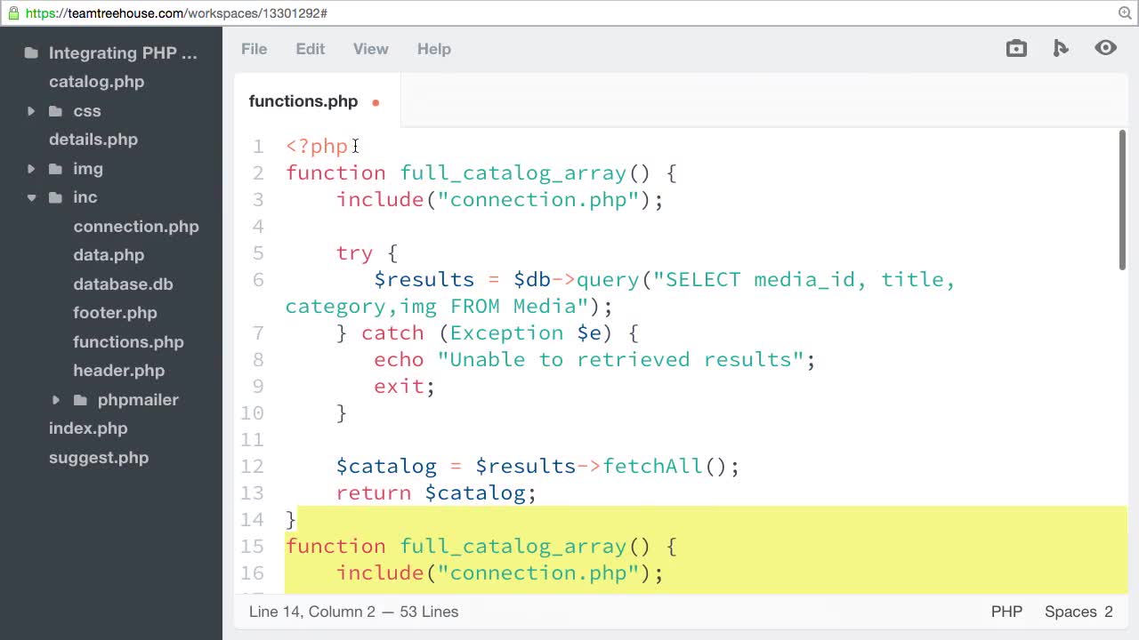Click the project root folder icon
The height and width of the screenshot is (640, 1139).
pyautogui.click(x=31, y=53)
